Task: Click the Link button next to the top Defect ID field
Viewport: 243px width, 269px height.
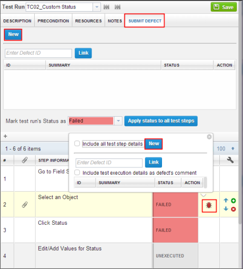Action: coord(83,53)
